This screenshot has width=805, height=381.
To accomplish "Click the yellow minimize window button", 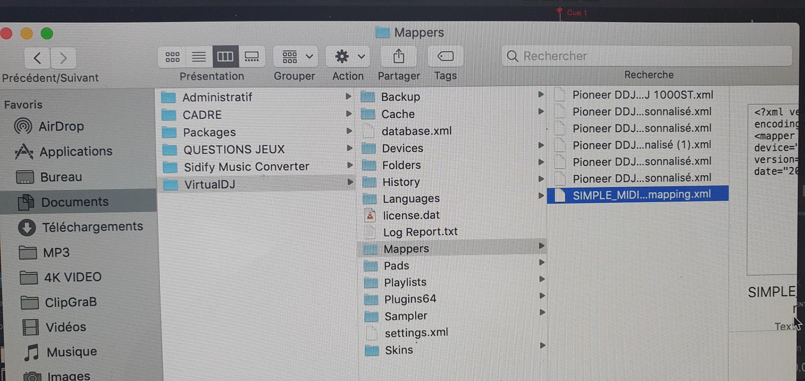I will tap(26, 33).
